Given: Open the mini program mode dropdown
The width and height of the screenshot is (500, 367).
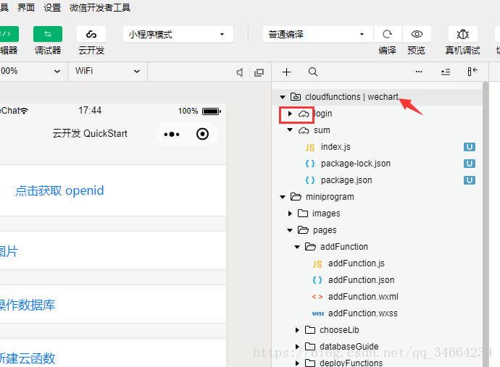Looking at the screenshot, I should click(x=178, y=34).
